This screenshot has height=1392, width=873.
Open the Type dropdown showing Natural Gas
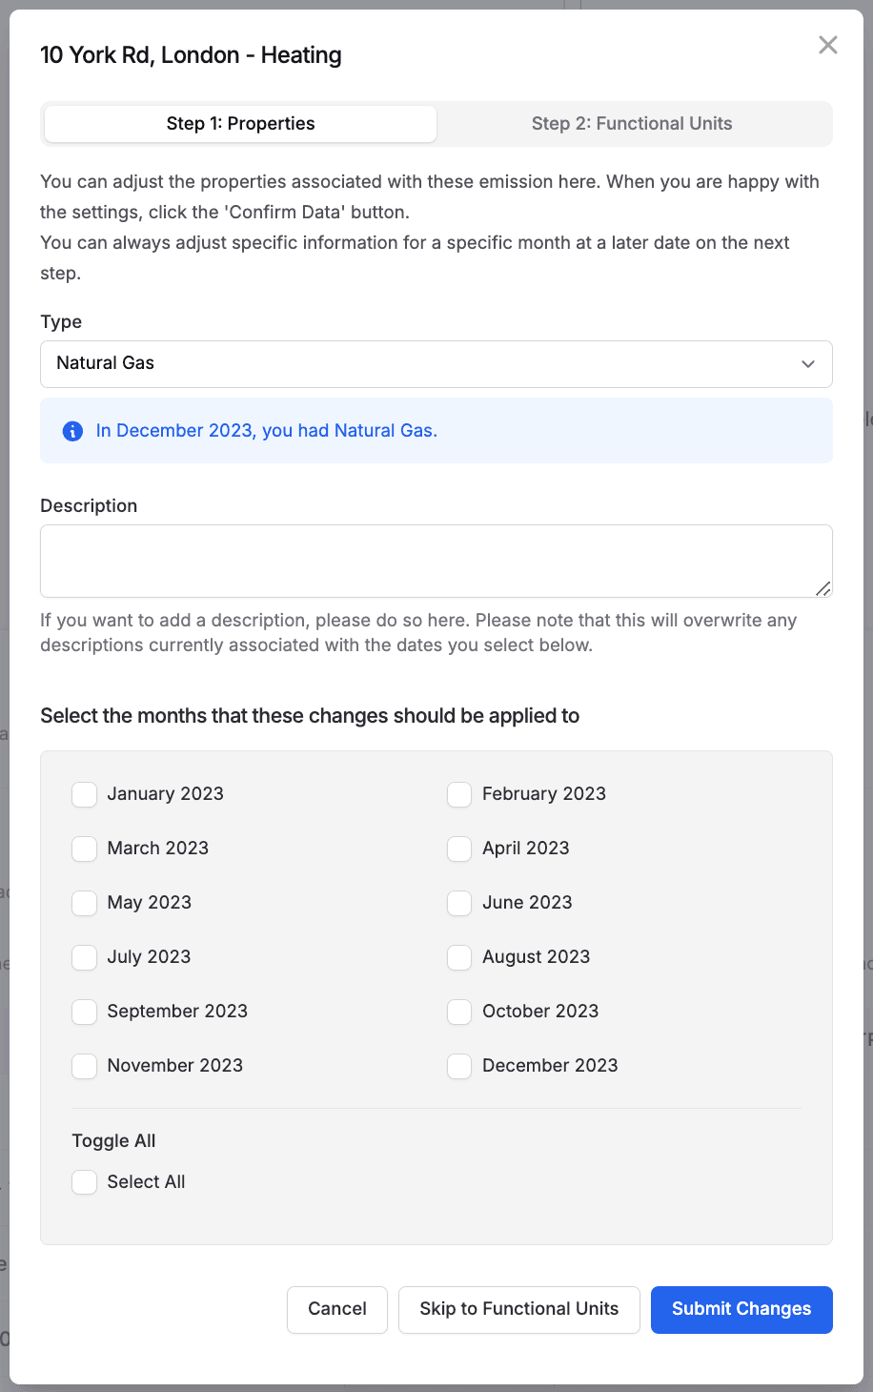click(436, 363)
